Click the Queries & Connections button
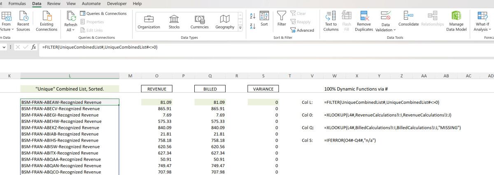The height and width of the screenshot is (175, 494). [103, 14]
